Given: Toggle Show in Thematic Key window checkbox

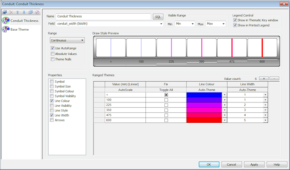Looking at the screenshot, I should click(x=235, y=20).
